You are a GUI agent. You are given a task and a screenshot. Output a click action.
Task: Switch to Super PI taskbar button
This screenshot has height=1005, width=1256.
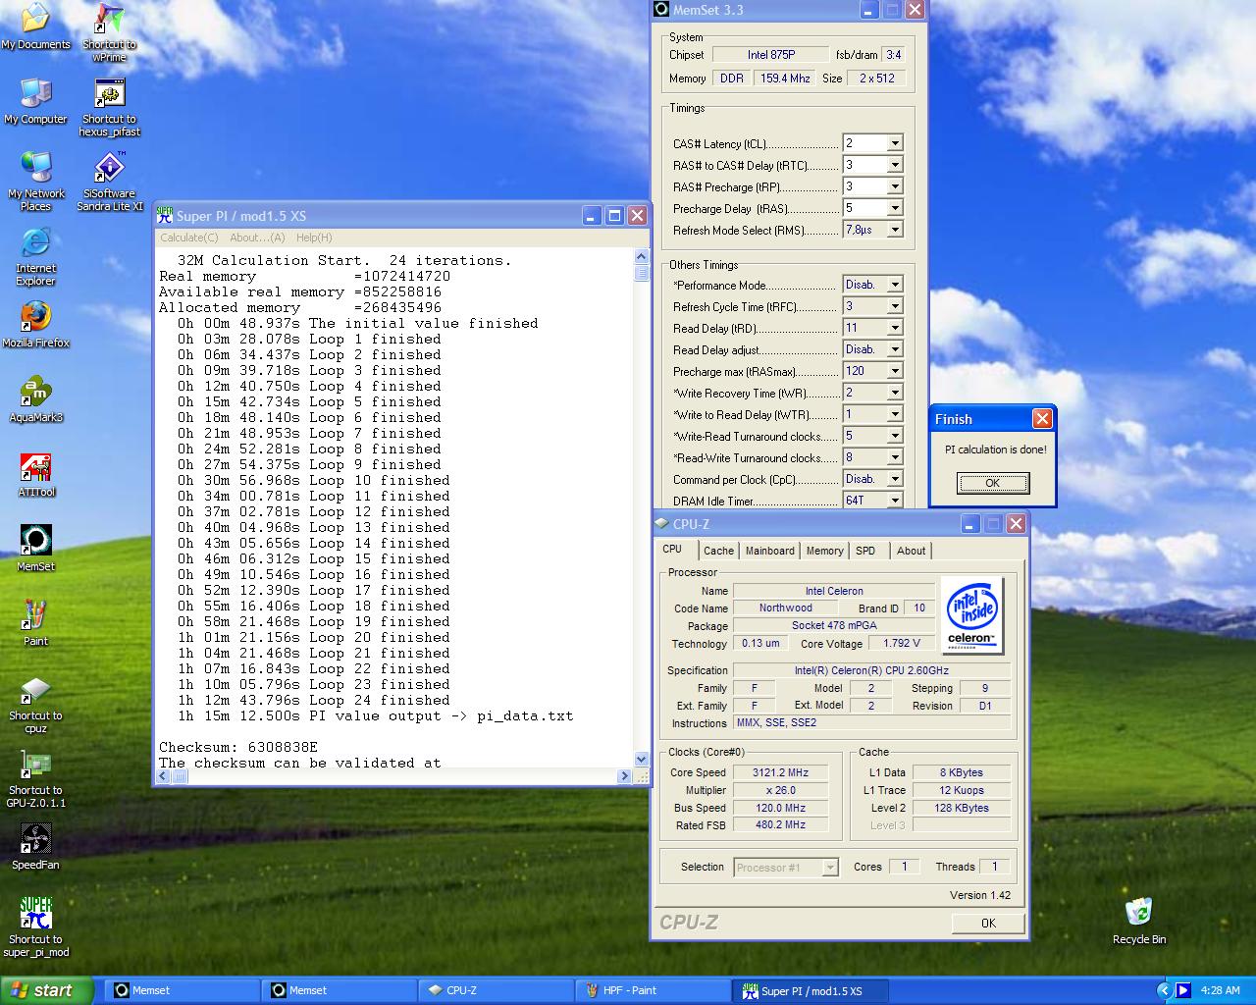tap(811, 990)
